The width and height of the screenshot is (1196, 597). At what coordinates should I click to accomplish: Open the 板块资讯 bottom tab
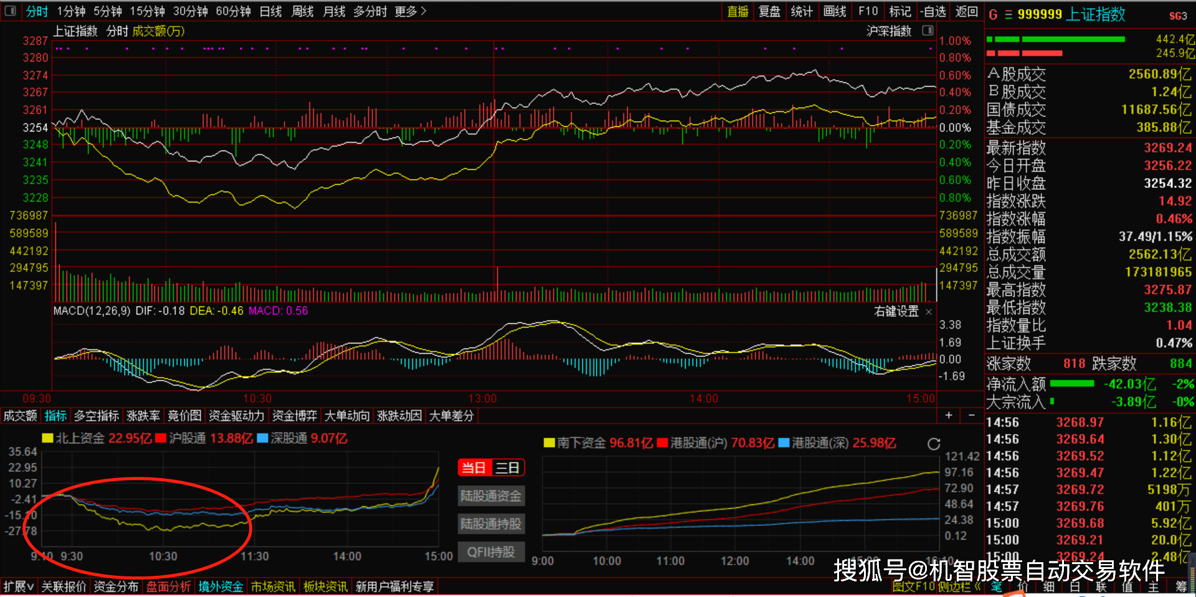point(325,586)
